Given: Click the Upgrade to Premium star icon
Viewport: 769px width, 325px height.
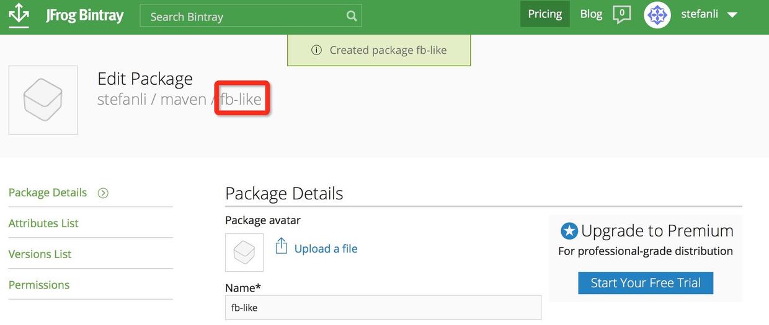Looking at the screenshot, I should pos(569,232).
